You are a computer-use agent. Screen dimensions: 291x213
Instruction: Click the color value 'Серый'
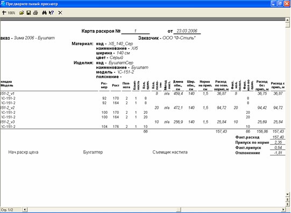point(116,57)
